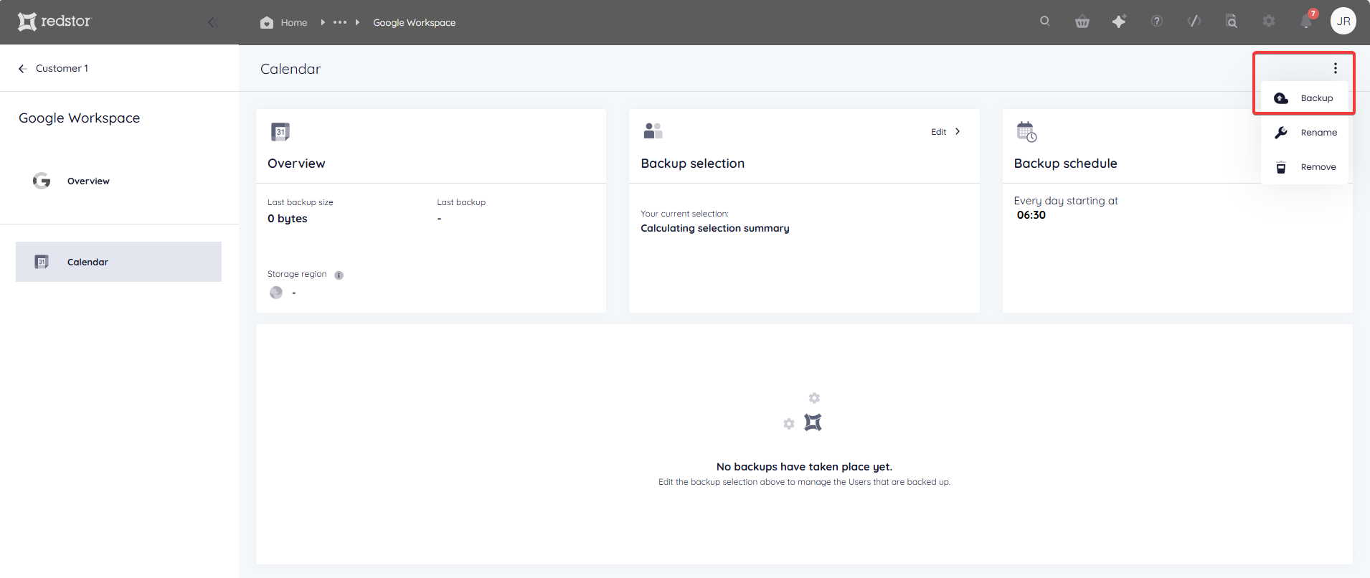Click back arrow next to Customer 1
The height and width of the screenshot is (578, 1370).
(x=23, y=69)
